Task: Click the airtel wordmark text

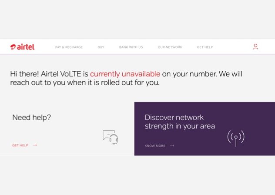Action: (26, 47)
